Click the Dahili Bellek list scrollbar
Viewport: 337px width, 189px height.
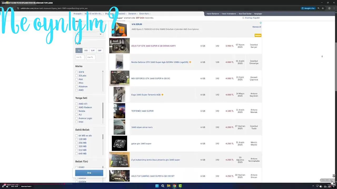(103, 137)
